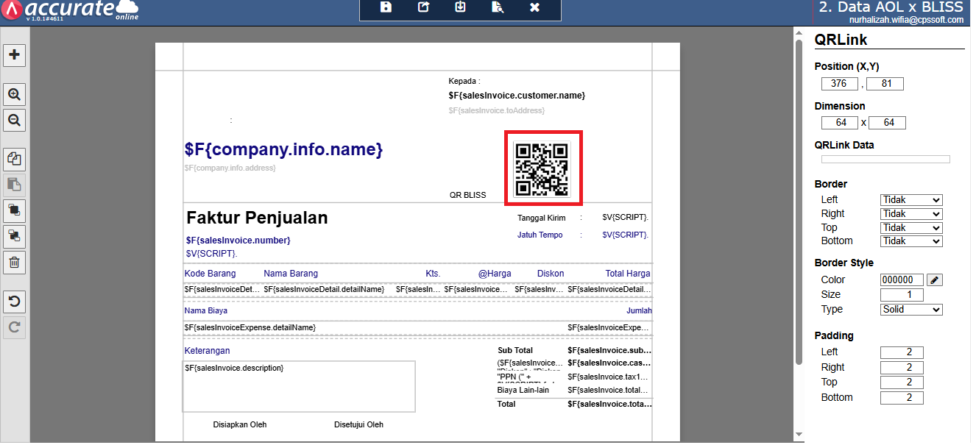Screen dimensions: 976x445
Task: Click the properties panel scrollbar
Action: [799, 202]
